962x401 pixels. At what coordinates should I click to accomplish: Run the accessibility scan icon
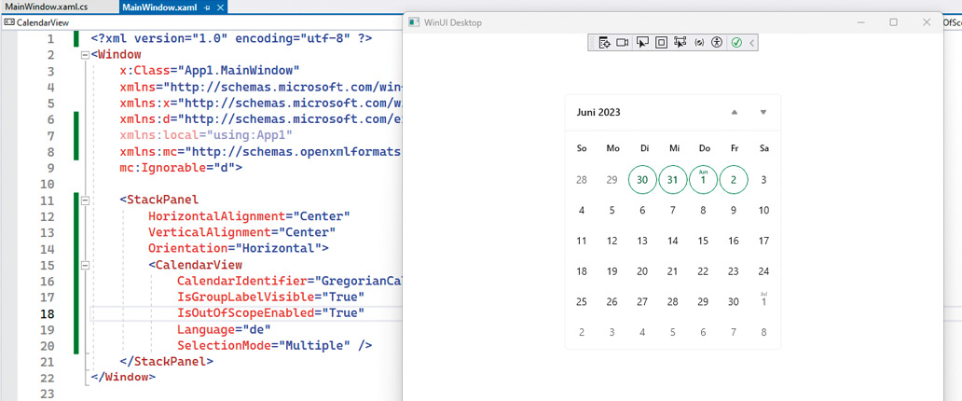tap(717, 42)
